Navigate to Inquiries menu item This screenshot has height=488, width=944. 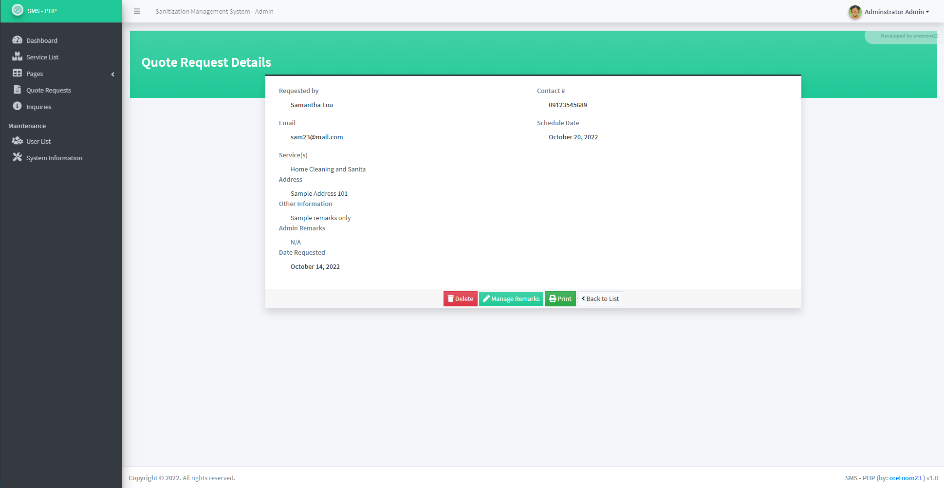point(61,107)
